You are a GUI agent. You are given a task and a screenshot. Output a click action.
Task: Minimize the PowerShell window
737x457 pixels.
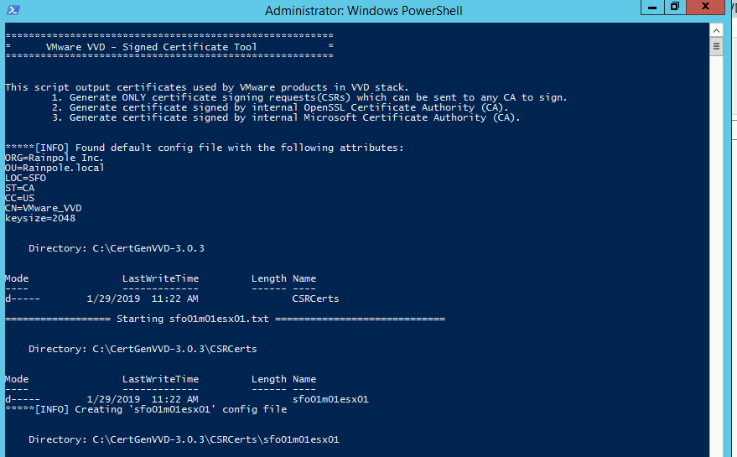tap(654, 8)
